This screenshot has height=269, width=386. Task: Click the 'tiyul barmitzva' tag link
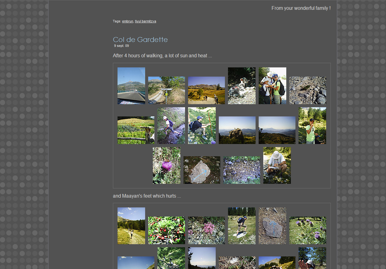(145, 21)
